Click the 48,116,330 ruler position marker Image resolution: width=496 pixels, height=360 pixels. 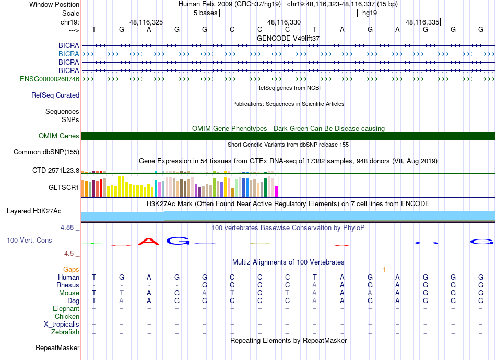pyautogui.click(x=285, y=22)
